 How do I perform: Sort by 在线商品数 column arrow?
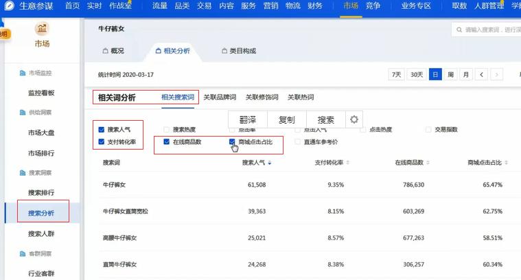(x=428, y=163)
